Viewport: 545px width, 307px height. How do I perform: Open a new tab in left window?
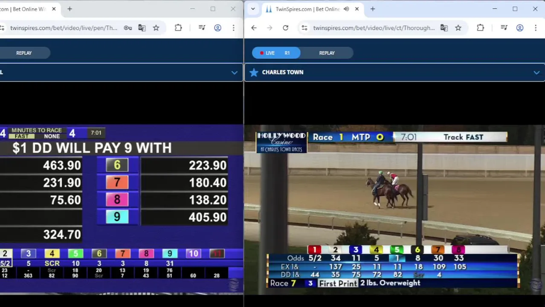coord(70,9)
